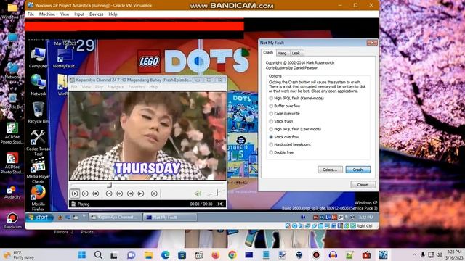Open Google Chrome from Windows taskbar

(232, 254)
